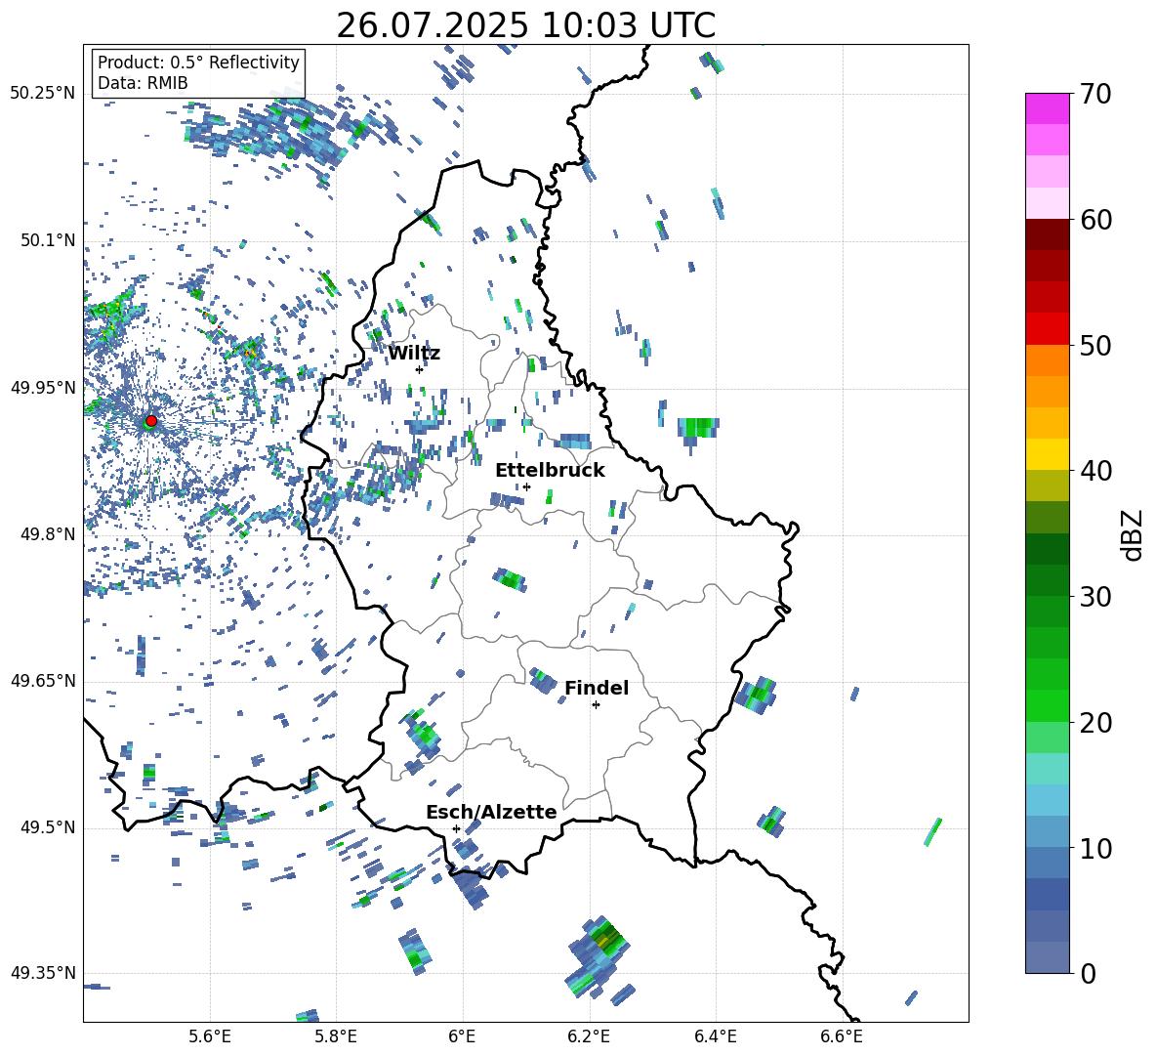Click the 6°E longitude label
The image size is (1156, 1056).
pos(462,1036)
